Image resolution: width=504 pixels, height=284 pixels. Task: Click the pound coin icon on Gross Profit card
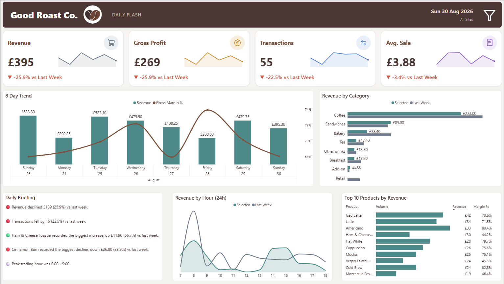click(x=237, y=43)
